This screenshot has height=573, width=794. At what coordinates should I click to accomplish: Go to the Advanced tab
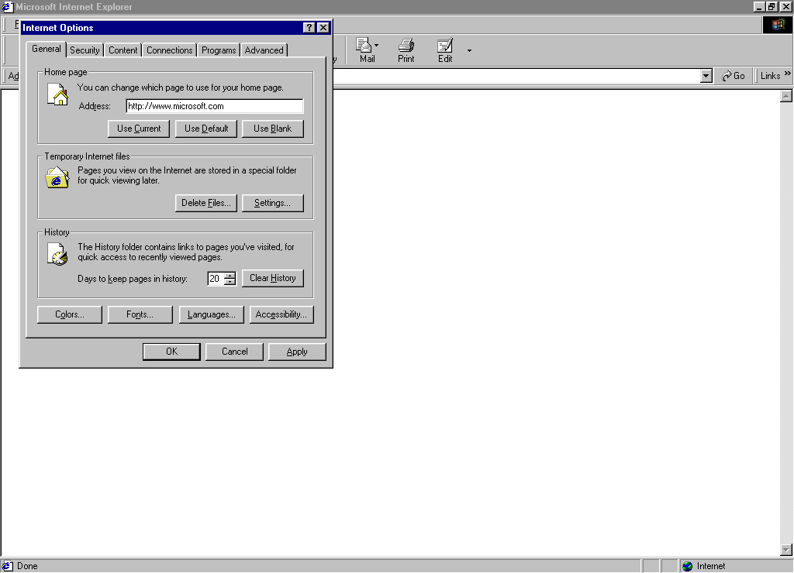pos(264,50)
